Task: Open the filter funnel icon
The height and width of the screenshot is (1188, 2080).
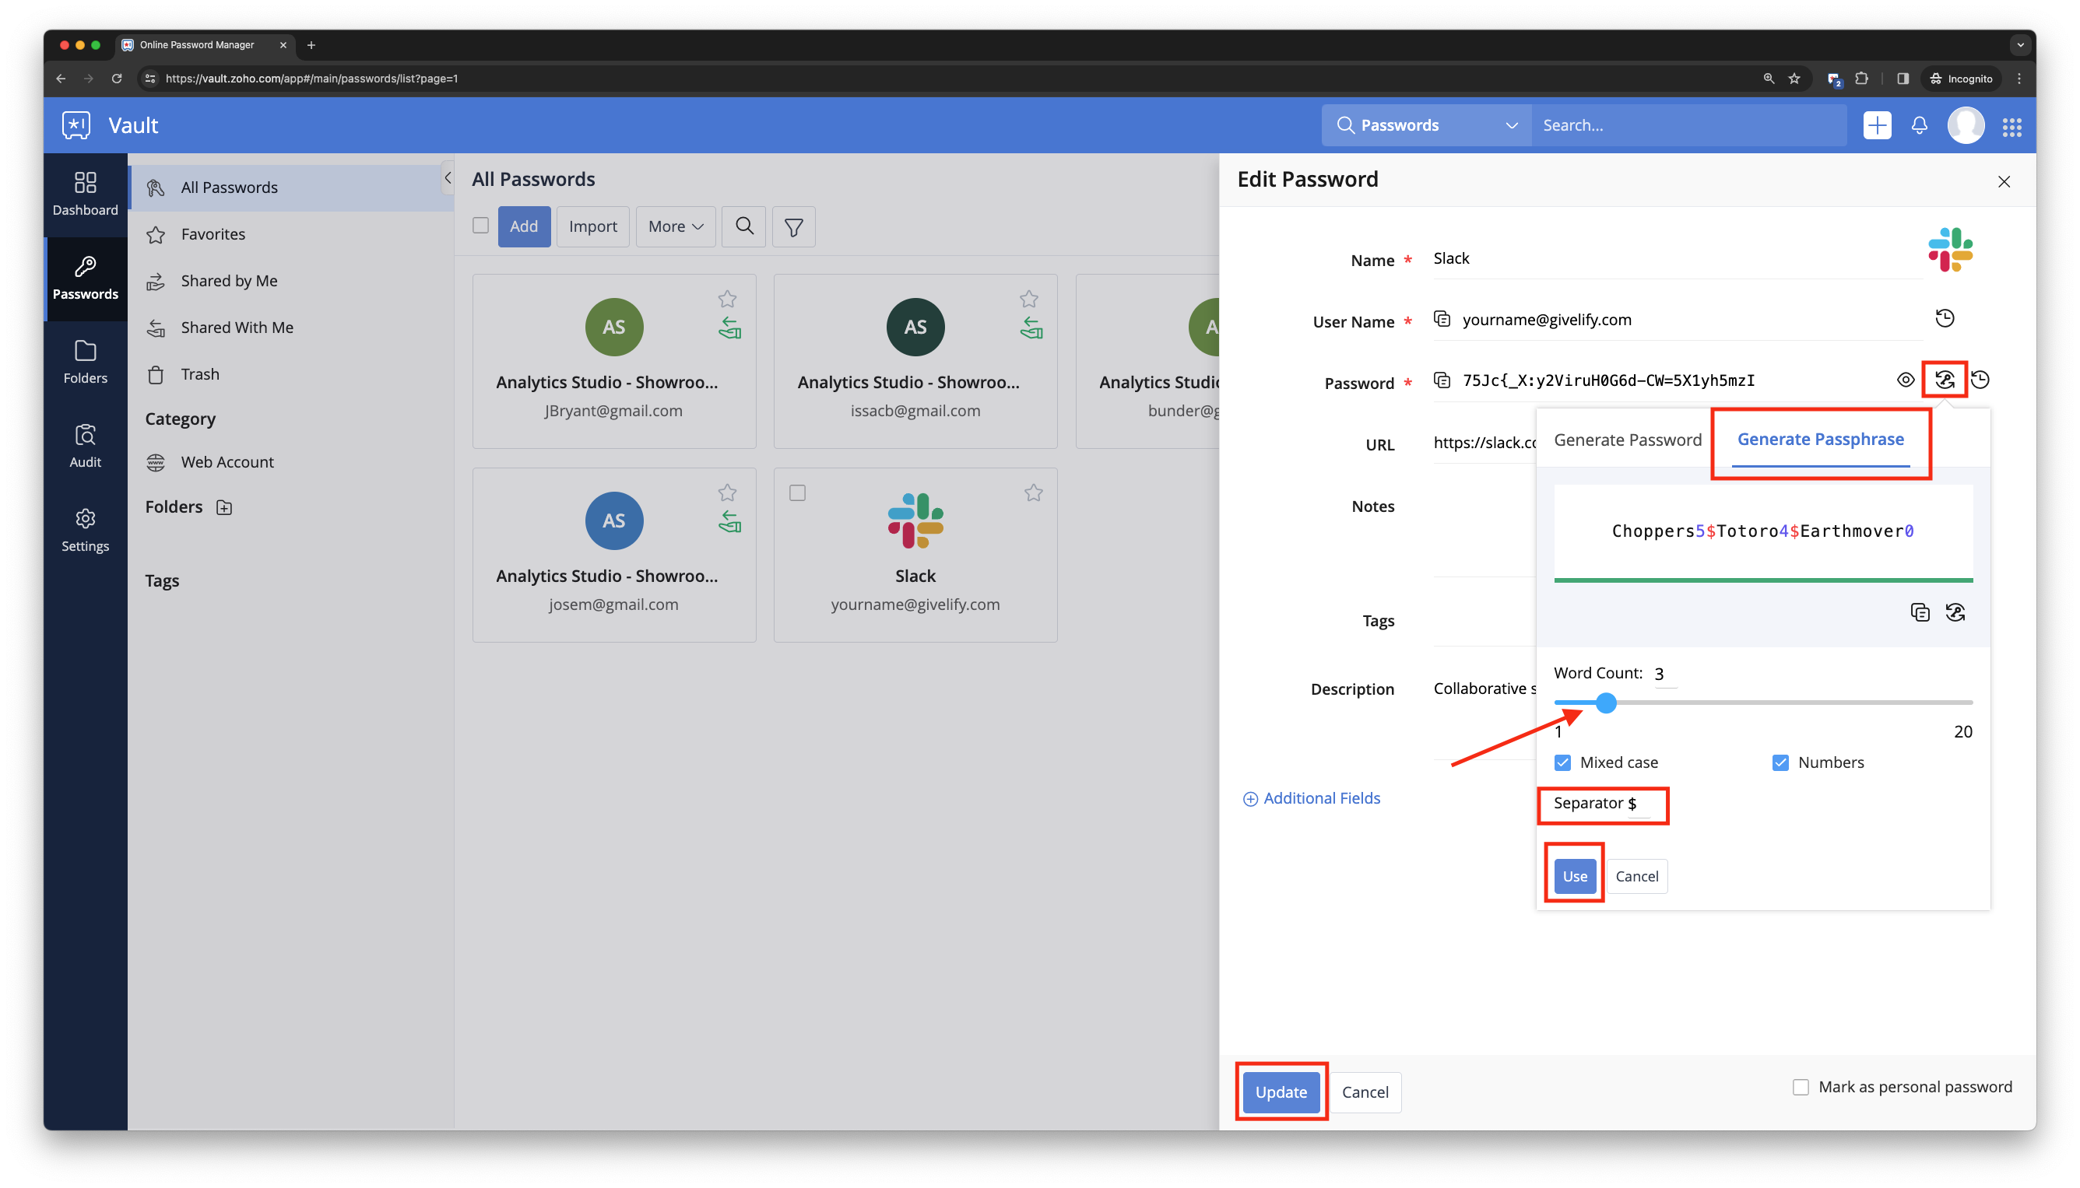Action: tap(793, 226)
